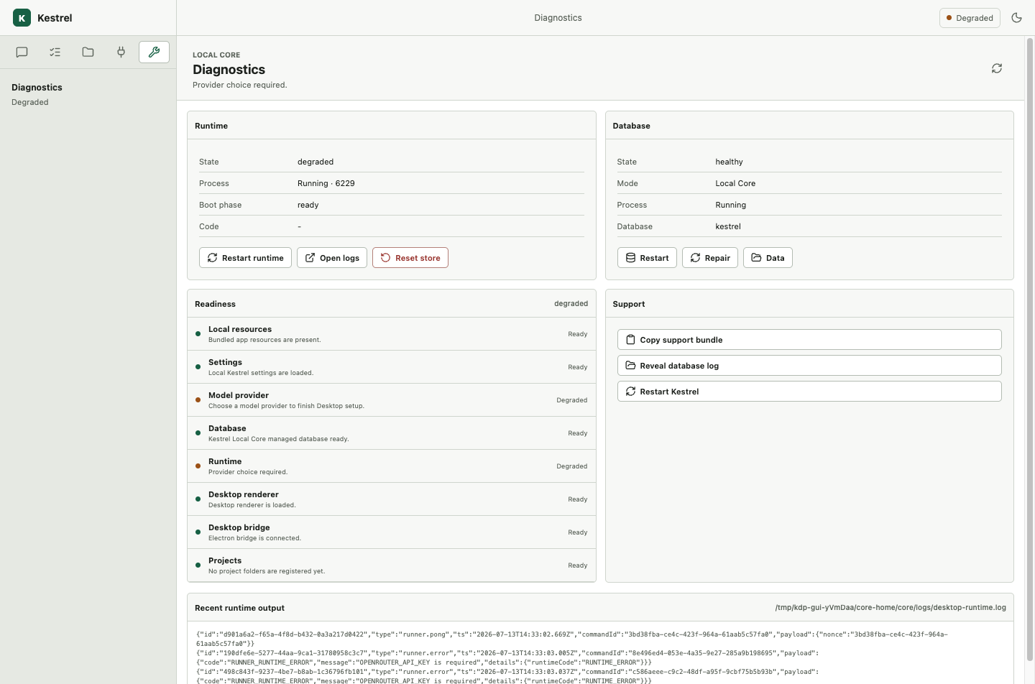Viewport: 1035px width, 684px height.
Task: Click the Desktop bridge readiness row
Action: [392, 532]
